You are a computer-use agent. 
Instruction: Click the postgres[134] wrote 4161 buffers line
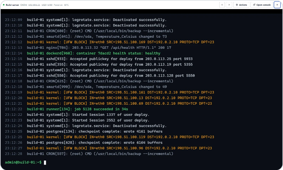pyautogui.click(x=84, y=131)
